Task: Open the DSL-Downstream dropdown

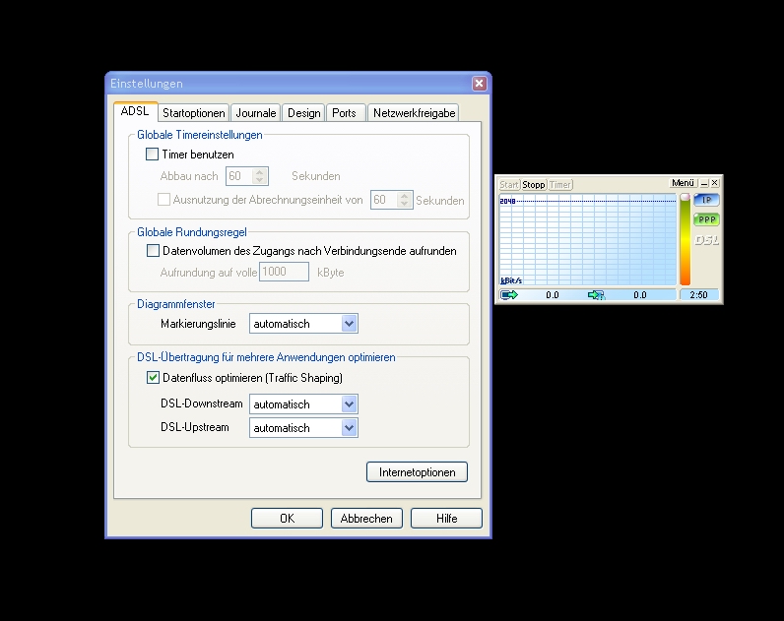Action: click(x=349, y=404)
